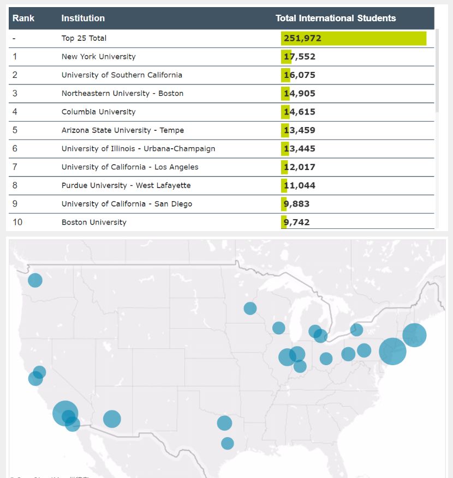Select the Pittsburgh-area map bubble
The image size is (453, 478).
(348, 354)
